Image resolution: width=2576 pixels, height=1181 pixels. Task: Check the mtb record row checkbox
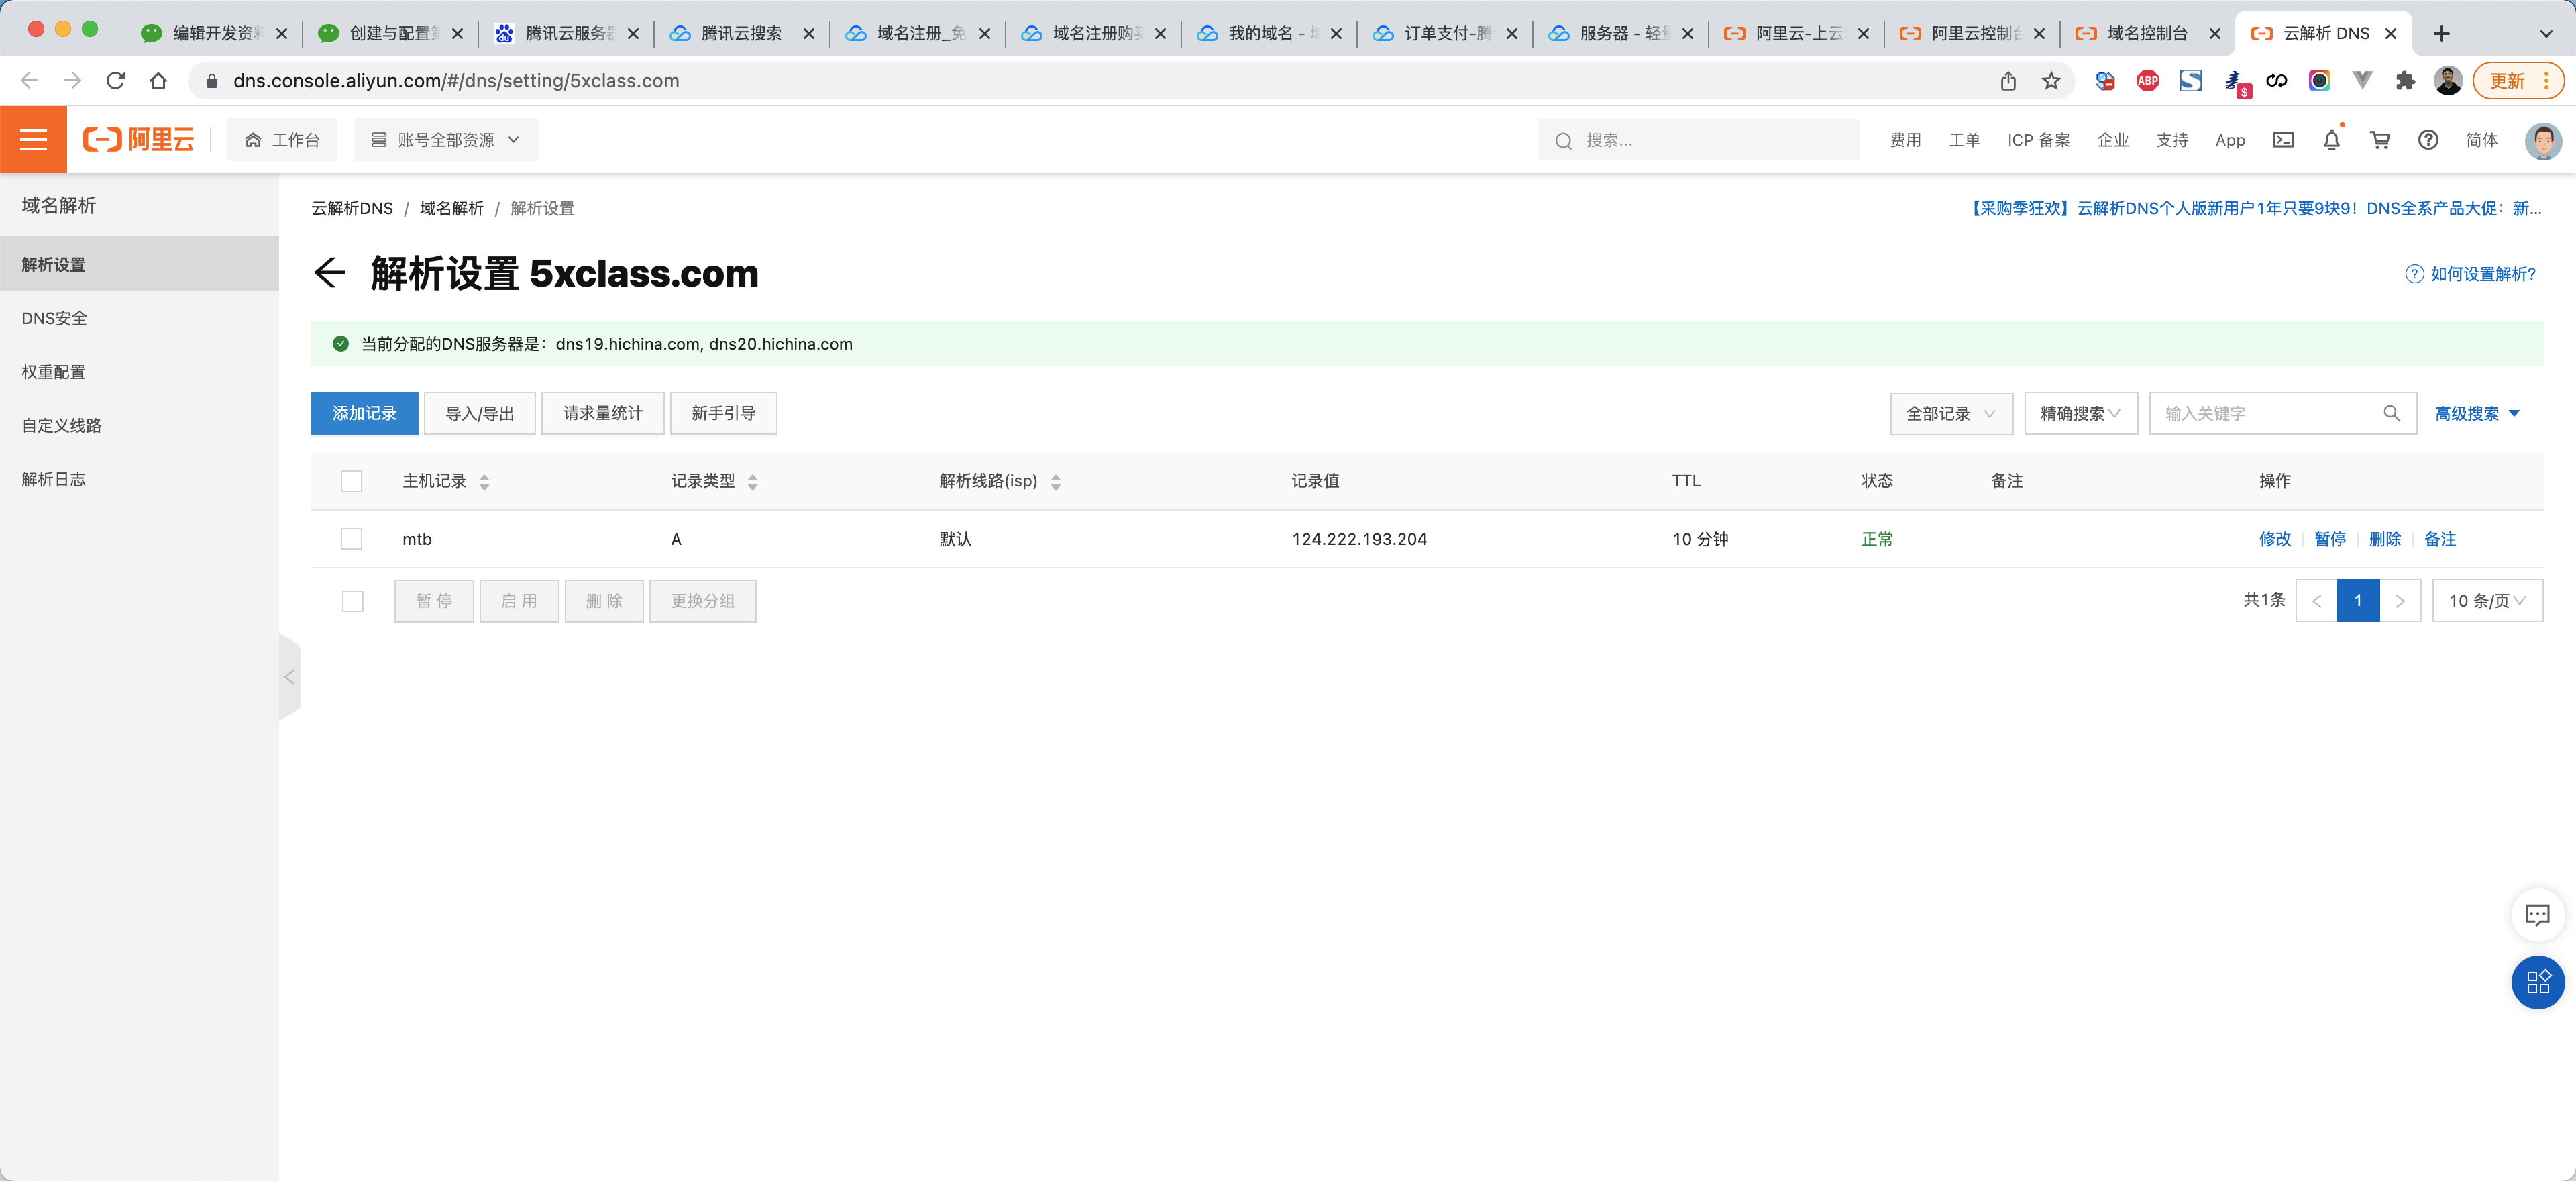[x=351, y=539]
